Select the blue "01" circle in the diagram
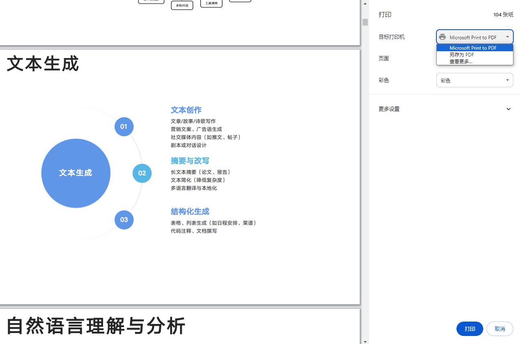Screen dimensions: 521x344 (x=124, y=127)
